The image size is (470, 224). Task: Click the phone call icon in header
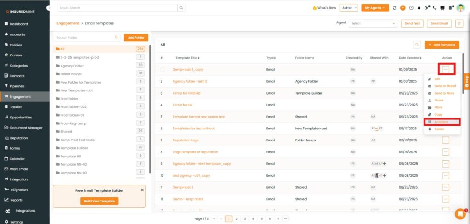pos(434,8)
